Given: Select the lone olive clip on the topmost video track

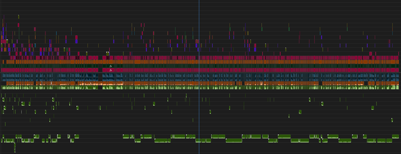Looking at the screenshot, I should (x=19, y=16).
